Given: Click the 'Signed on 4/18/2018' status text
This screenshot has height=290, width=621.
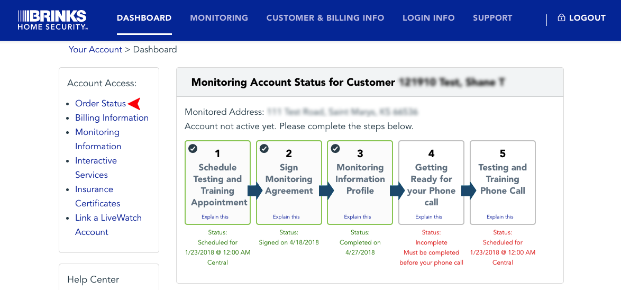Looking at the screenshot, I should point(289,242).
